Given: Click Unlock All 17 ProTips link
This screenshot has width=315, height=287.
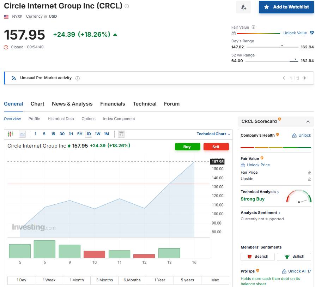Looking at the screenshot, I should point(297,271).
